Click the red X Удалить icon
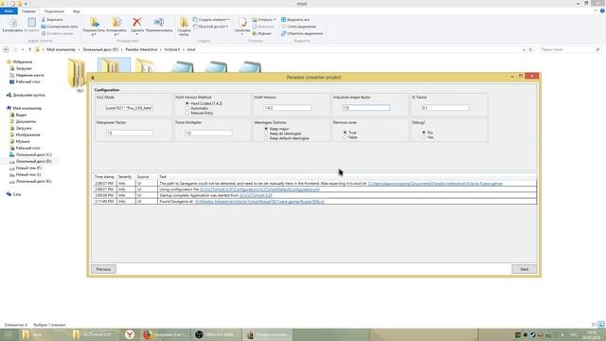The height and width of the screenshot is (341, 606). 136,23
